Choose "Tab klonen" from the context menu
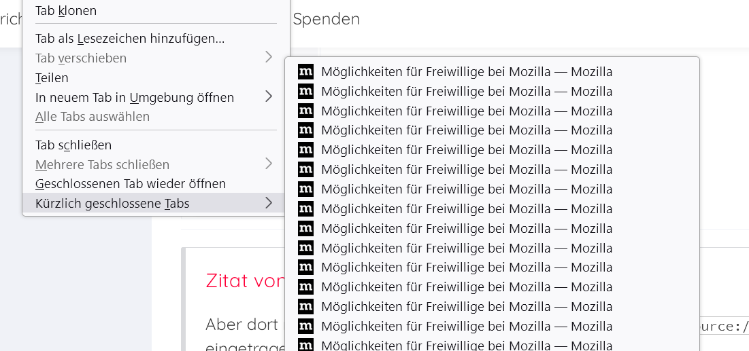 click(x=66, y=11)
